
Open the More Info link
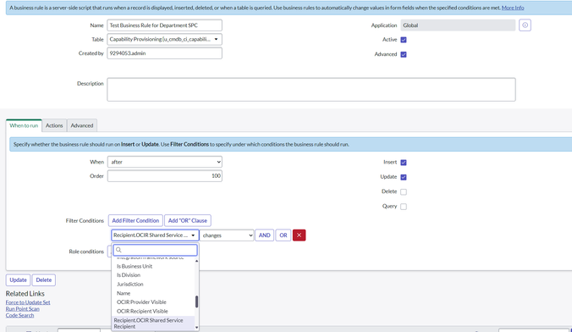point(513,8)
